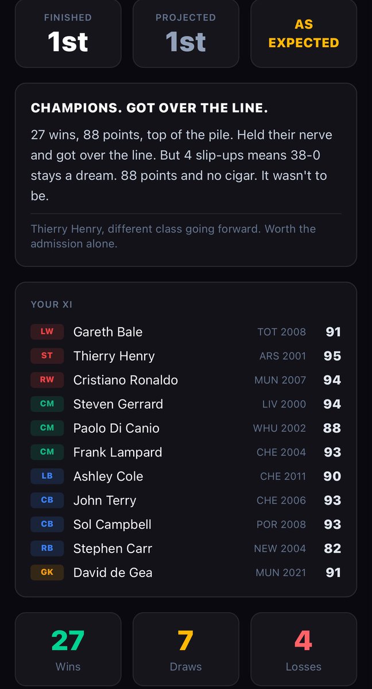This screenshot has width=372, height=689.
Task: Select the CM badge next to Frank Lampard
Action: pos(47,452)
